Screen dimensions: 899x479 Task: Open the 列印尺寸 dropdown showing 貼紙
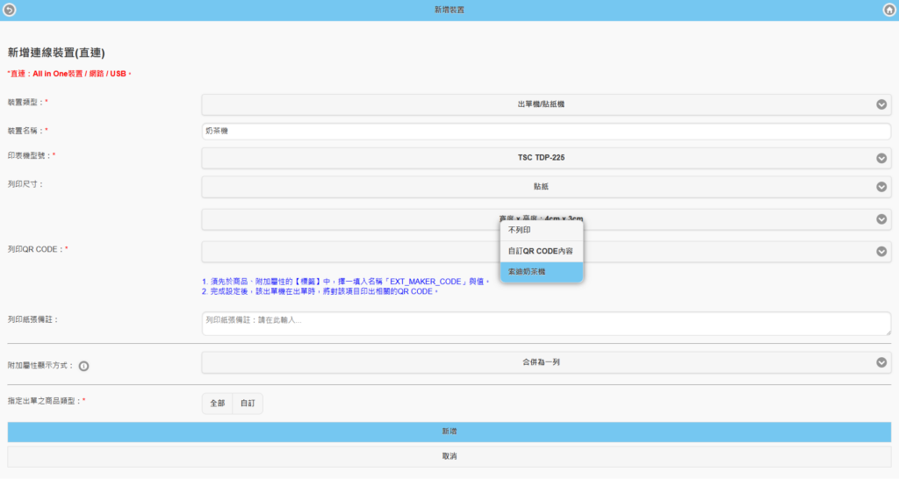pyautogui.click(x=546, y=187)
